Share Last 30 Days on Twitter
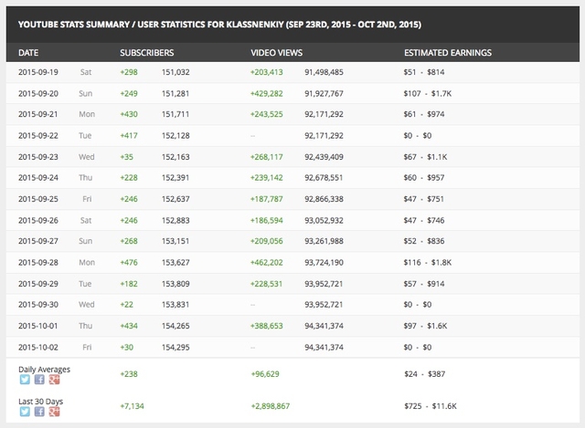Viewport: 585px width, 428px height. coord(25,412)
